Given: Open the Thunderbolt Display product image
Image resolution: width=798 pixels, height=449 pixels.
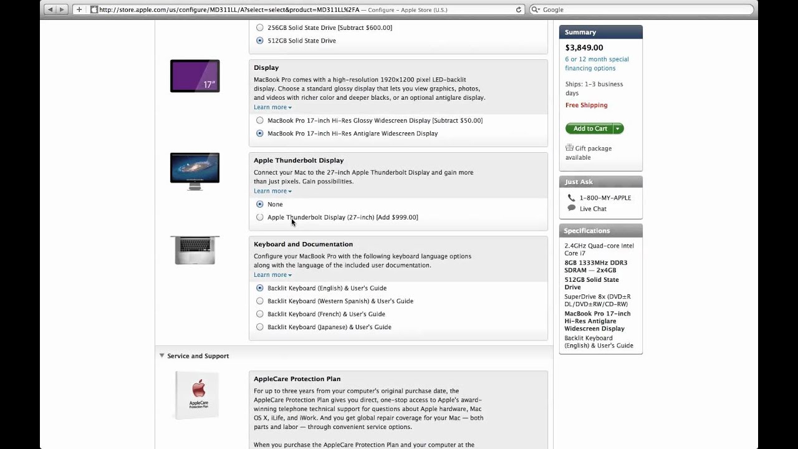Looking at the screenshot, I should pos(195,171).
